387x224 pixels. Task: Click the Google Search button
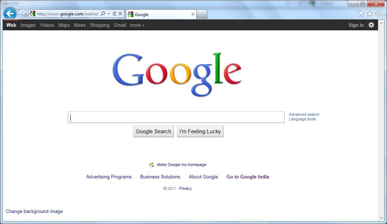(153, 131)
